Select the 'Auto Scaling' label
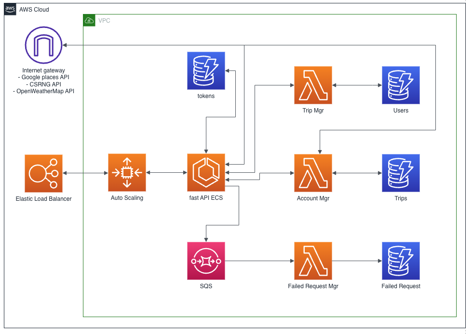Screen dimensions: 473x334 point(127,198)
